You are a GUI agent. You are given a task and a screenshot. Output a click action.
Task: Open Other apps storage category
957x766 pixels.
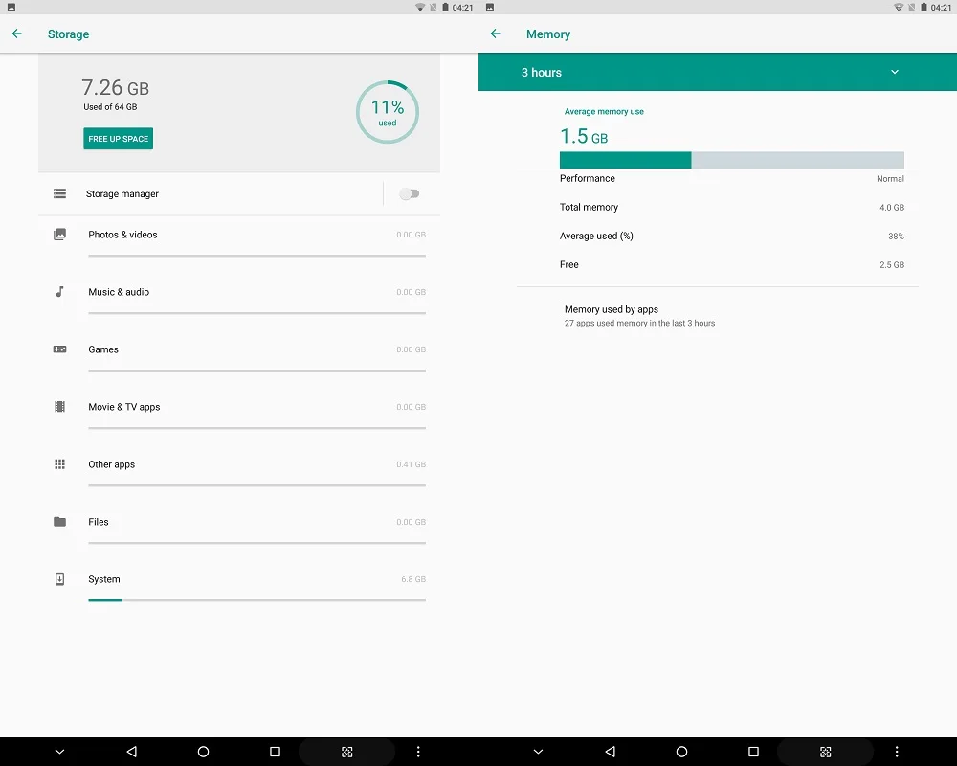pos(239,472)
